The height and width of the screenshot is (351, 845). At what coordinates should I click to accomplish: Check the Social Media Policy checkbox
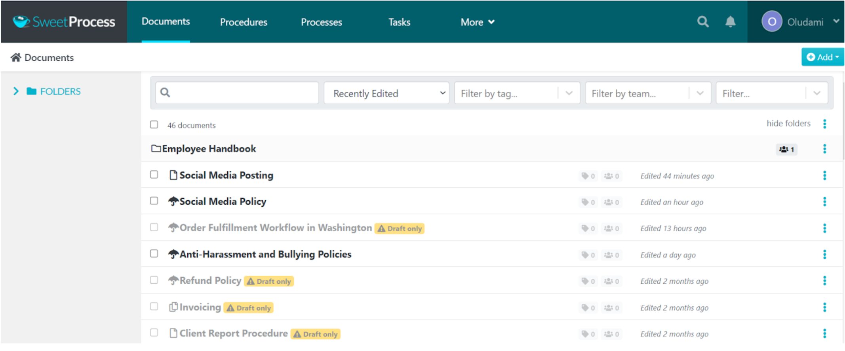(154, 200)
